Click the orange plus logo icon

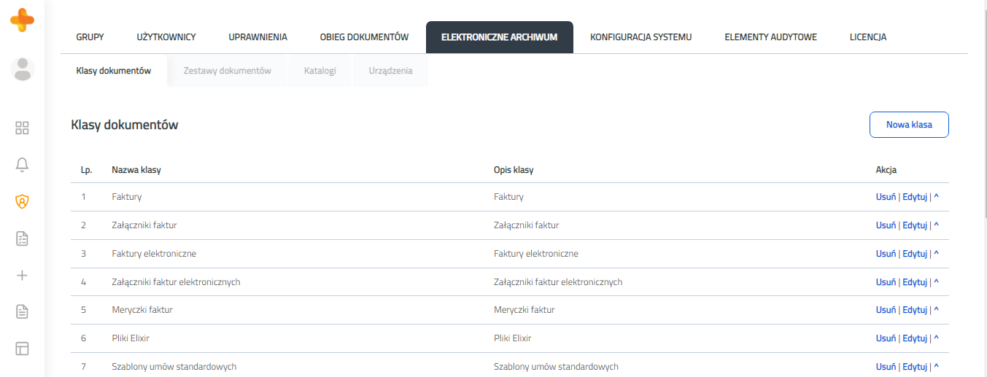pyautogui.click(x=22, y=20)
